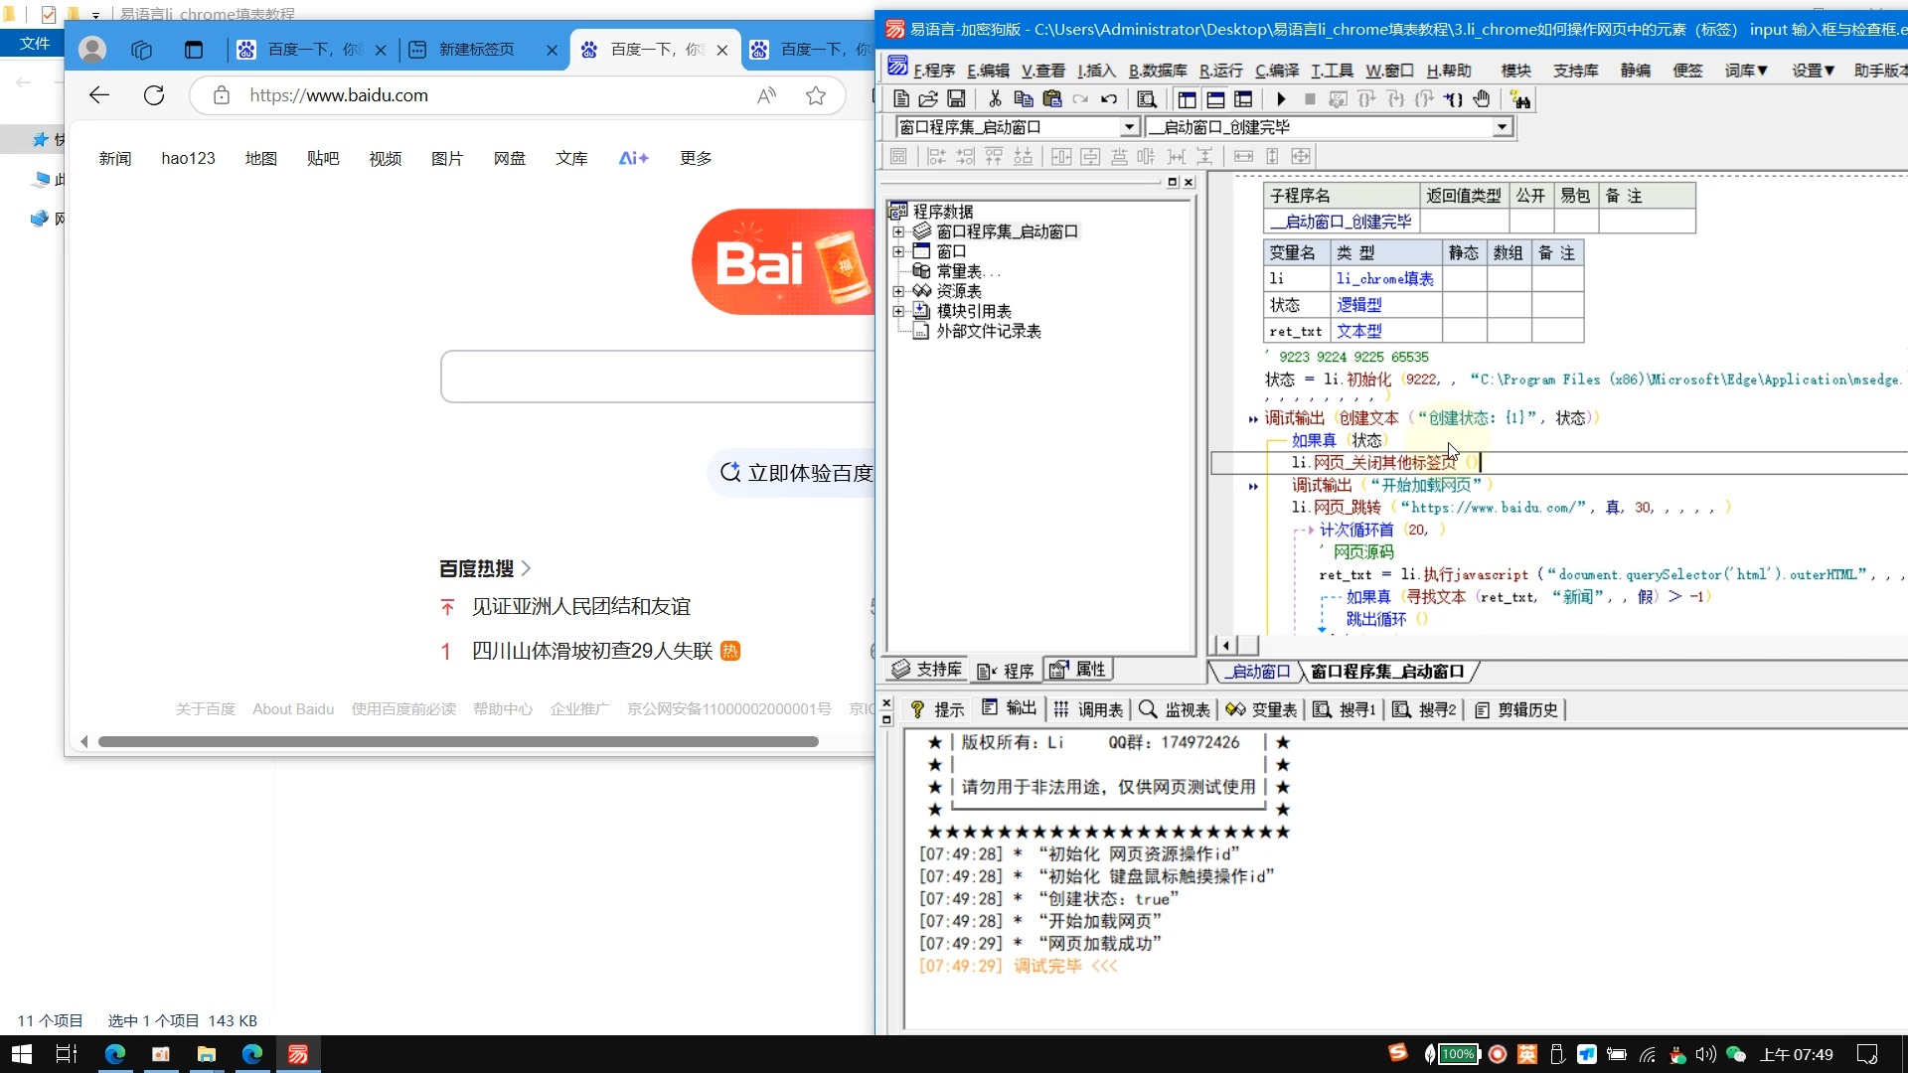Open the Windows Start menu

pos(22,1054)
